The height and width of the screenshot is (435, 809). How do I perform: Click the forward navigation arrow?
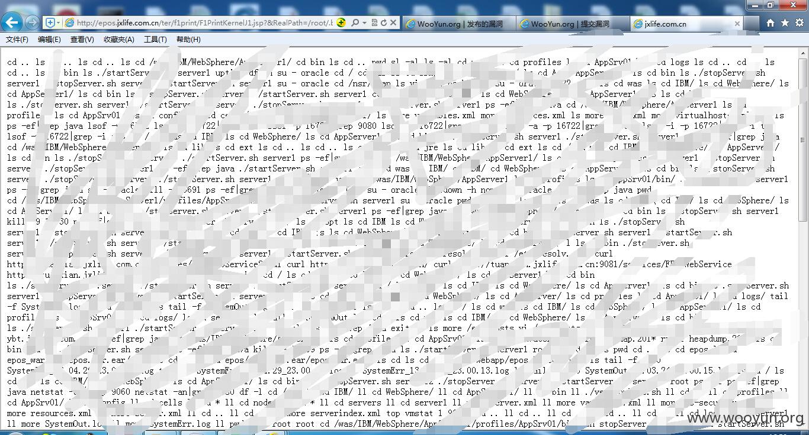tap(33, 22)
